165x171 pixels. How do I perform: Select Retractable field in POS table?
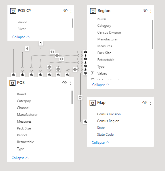[x=25, y=142]
